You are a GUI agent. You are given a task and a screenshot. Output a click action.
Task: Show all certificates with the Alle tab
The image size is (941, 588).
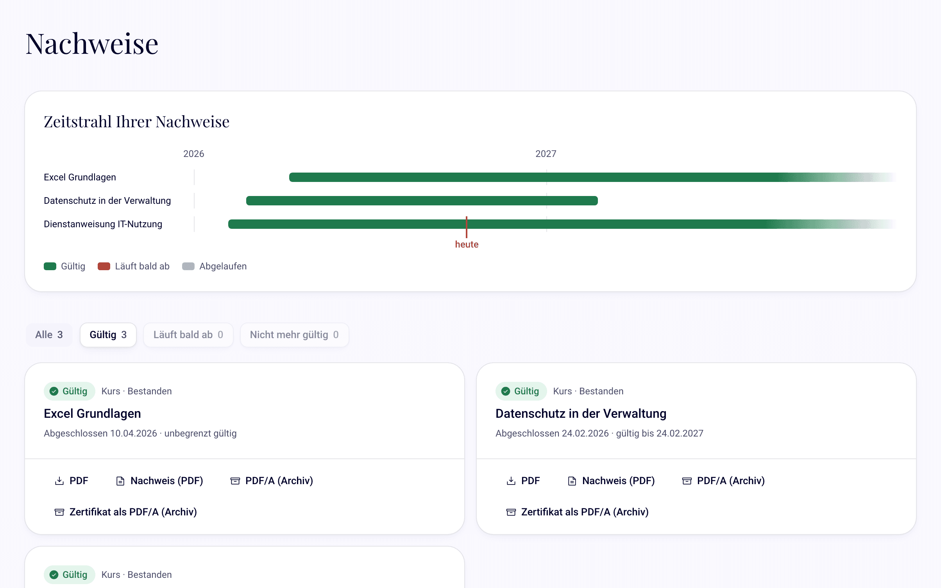49,335
